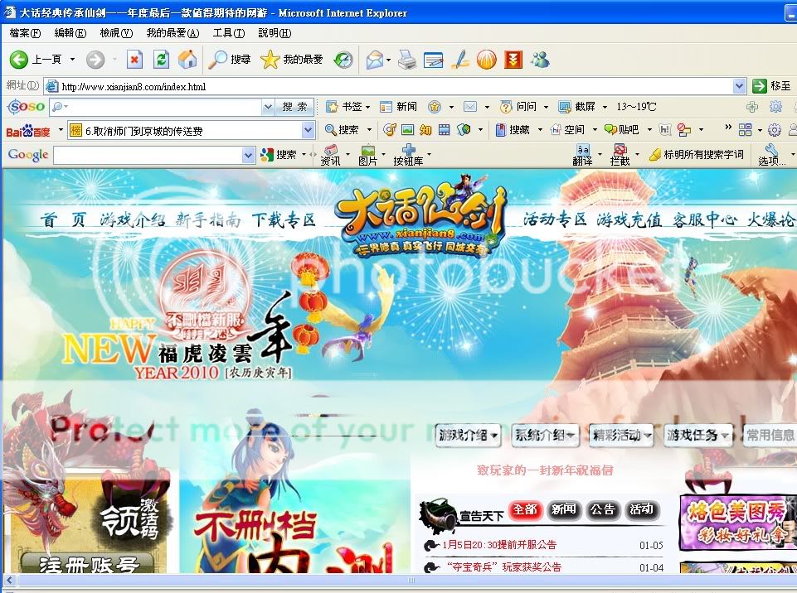The image size is (797, 593).
Task: Open the History clock icon in toolbar
Action: pyautogui.click(x=343, y=60)
